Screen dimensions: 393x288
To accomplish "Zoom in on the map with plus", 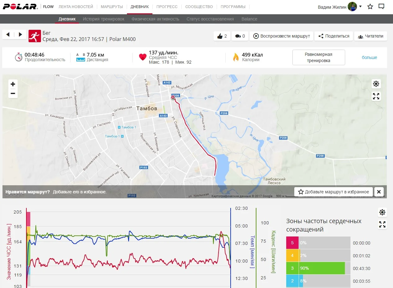I will point(13,84).
